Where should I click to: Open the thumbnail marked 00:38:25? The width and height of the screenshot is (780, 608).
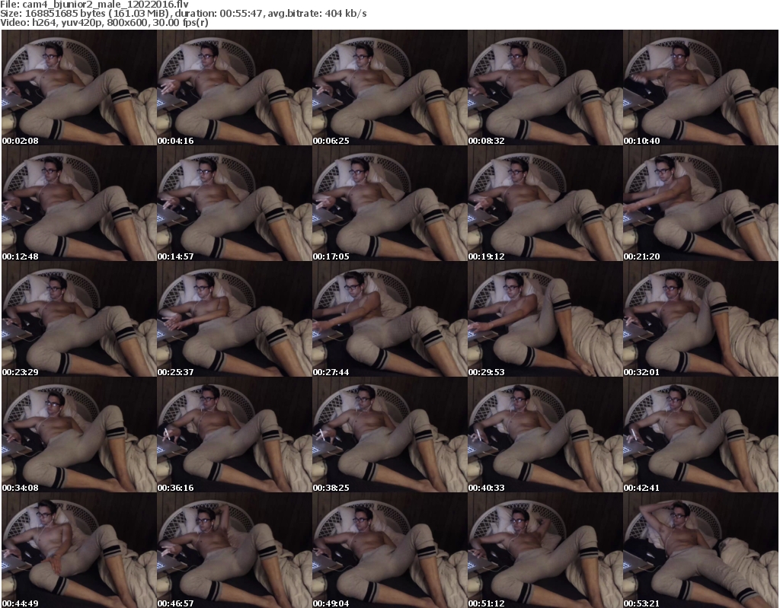389,435
